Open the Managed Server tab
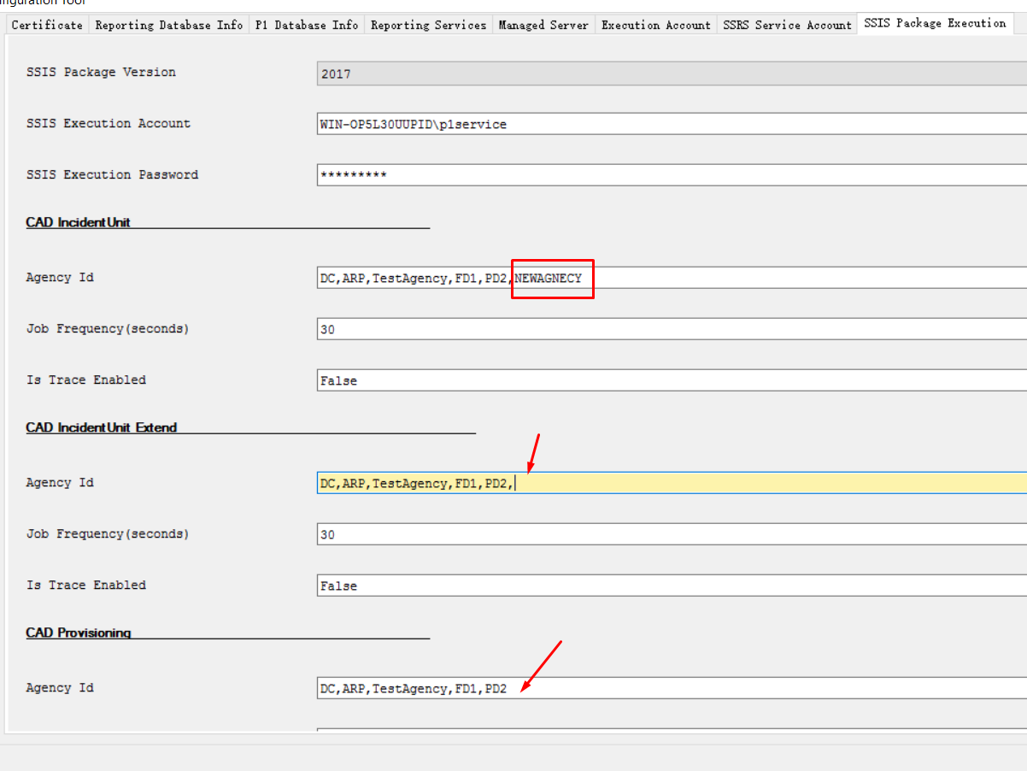The image size is (1027, 771). tap(543, 25)
